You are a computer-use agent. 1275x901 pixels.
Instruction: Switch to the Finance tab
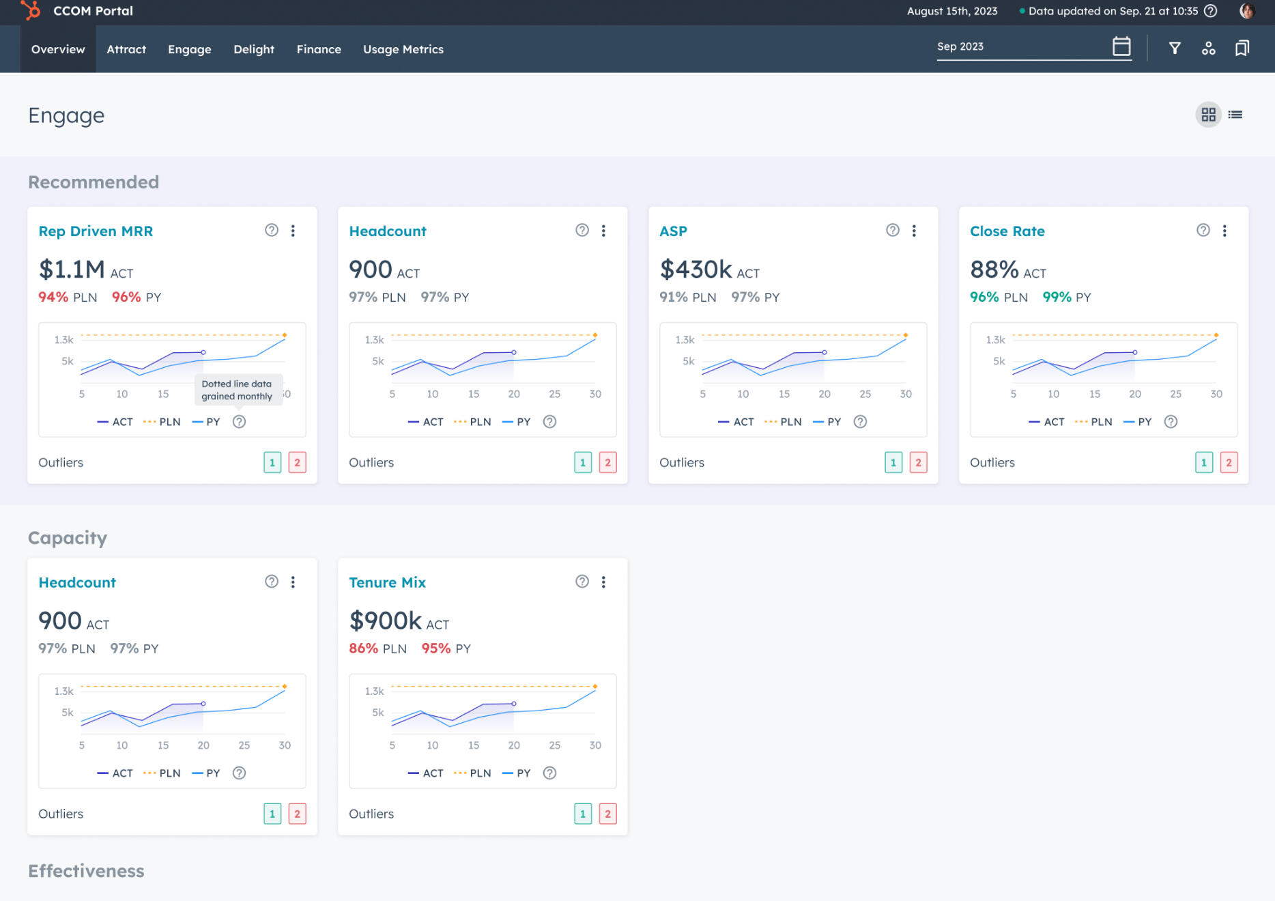(x=318, y=48)
